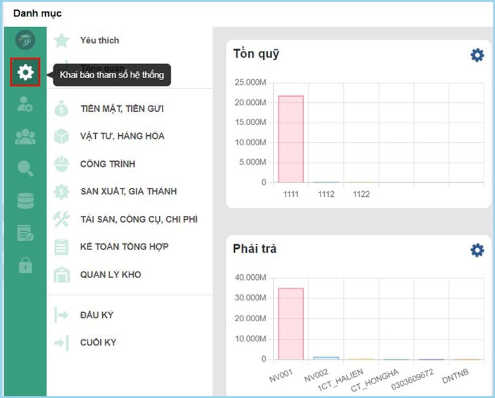Select CÔNG TRÌNH menu item

107,164
